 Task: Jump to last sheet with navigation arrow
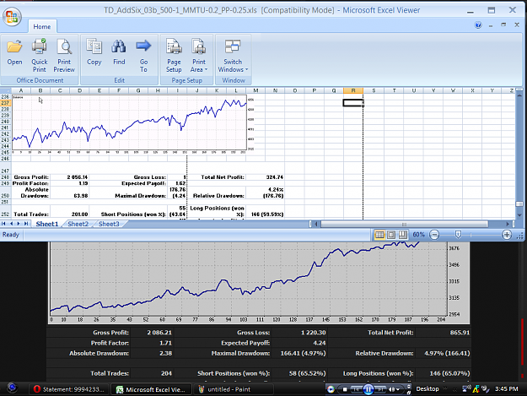point(26,224)
